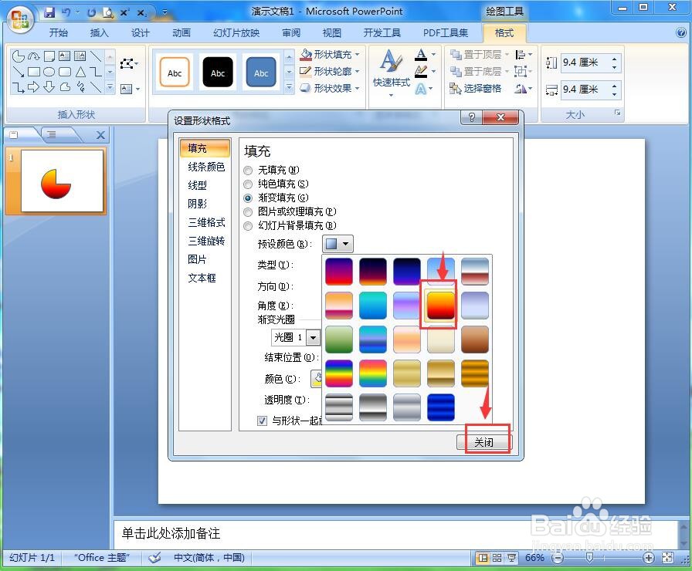The height and width of the screenshot is (571, 692).
Task: Select the No fill radio option
Action: click(248, 171)
